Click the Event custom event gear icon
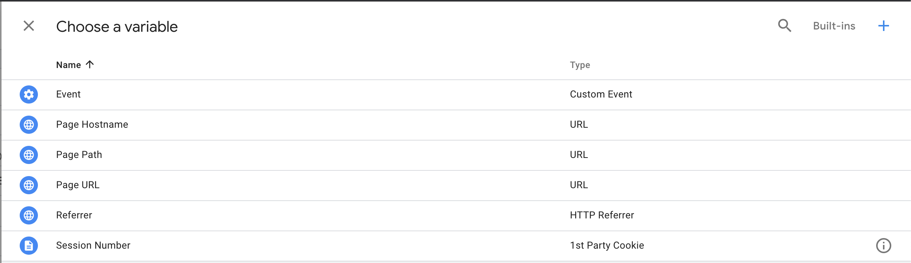911x263 pixels. [28, 94]
